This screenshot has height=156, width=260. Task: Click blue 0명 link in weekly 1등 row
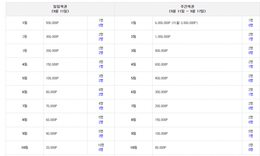coord(251,25)
